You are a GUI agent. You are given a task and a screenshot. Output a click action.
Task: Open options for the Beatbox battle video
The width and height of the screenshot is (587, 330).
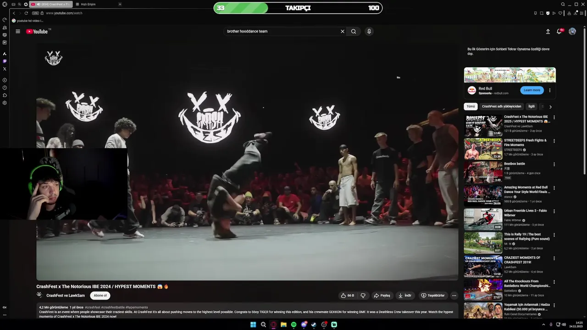point(554,164)
